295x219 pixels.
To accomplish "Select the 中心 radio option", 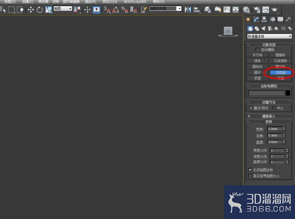I will [x=274, y=108].
